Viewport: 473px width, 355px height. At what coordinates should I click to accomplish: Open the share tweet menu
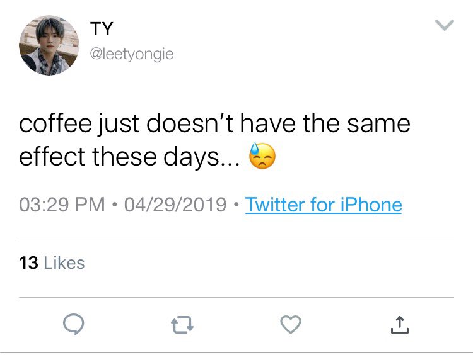tap(399, 324)
